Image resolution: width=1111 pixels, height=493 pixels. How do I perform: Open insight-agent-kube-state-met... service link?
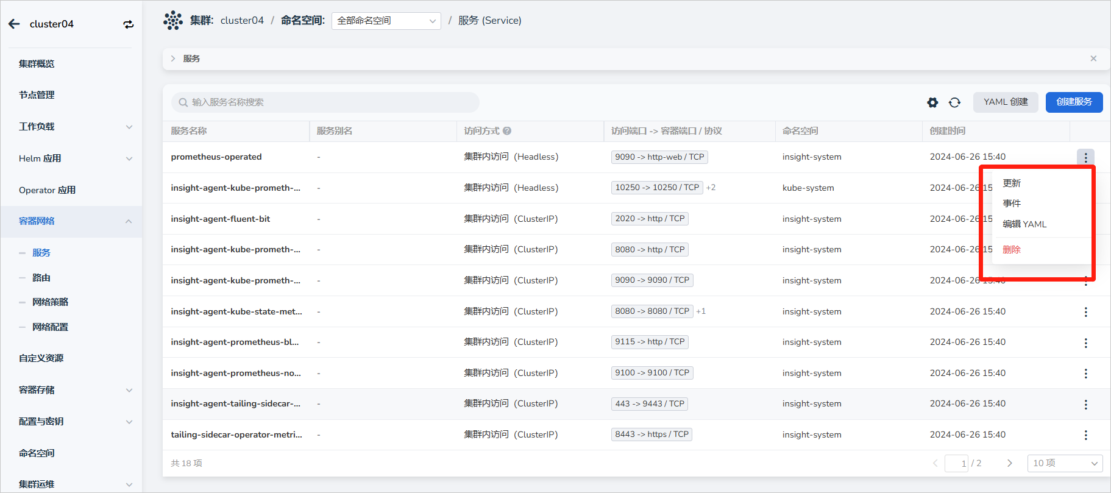[x=236, y=312]
